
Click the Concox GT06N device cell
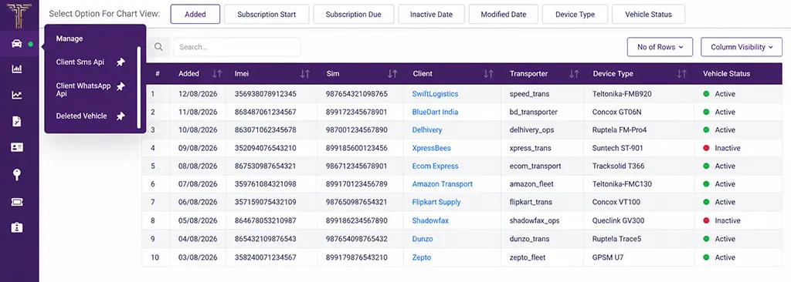[x=617, y=112]
